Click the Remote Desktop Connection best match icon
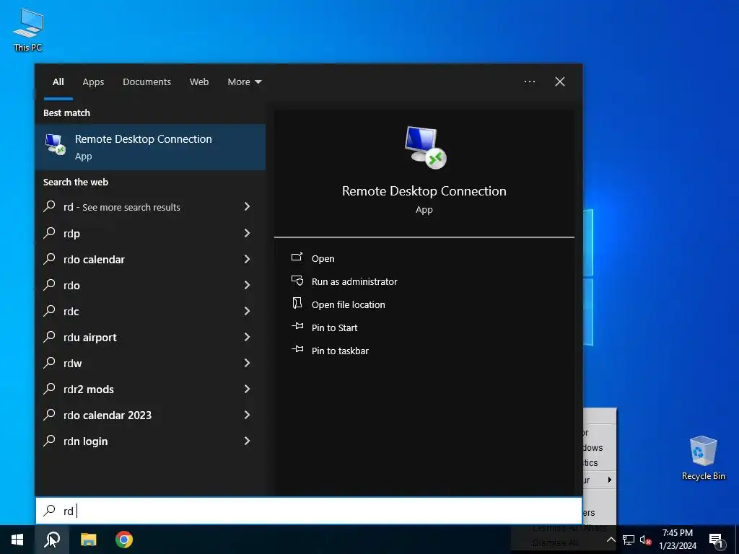739x554 pixels. [x=55, y=144]
